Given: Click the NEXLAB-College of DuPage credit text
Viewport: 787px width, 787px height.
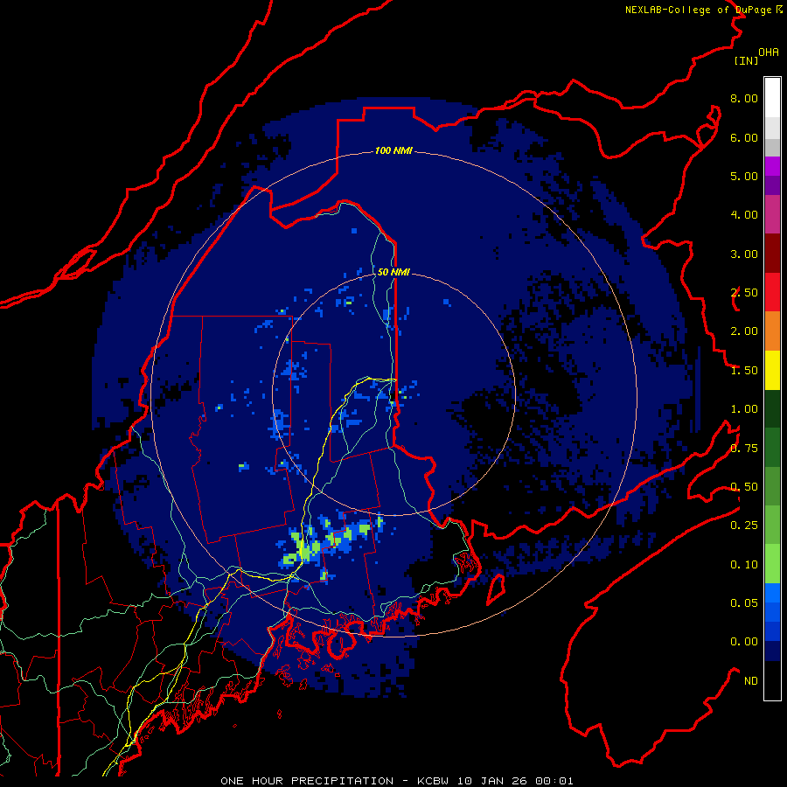Looking at the screenshot, I should coord(703,10).
